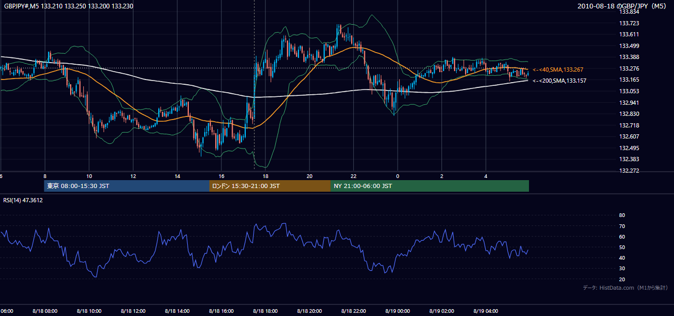This screenshot has height=316, width=674.
Task: Click RSI scale value 20
Action: (622, 279)
